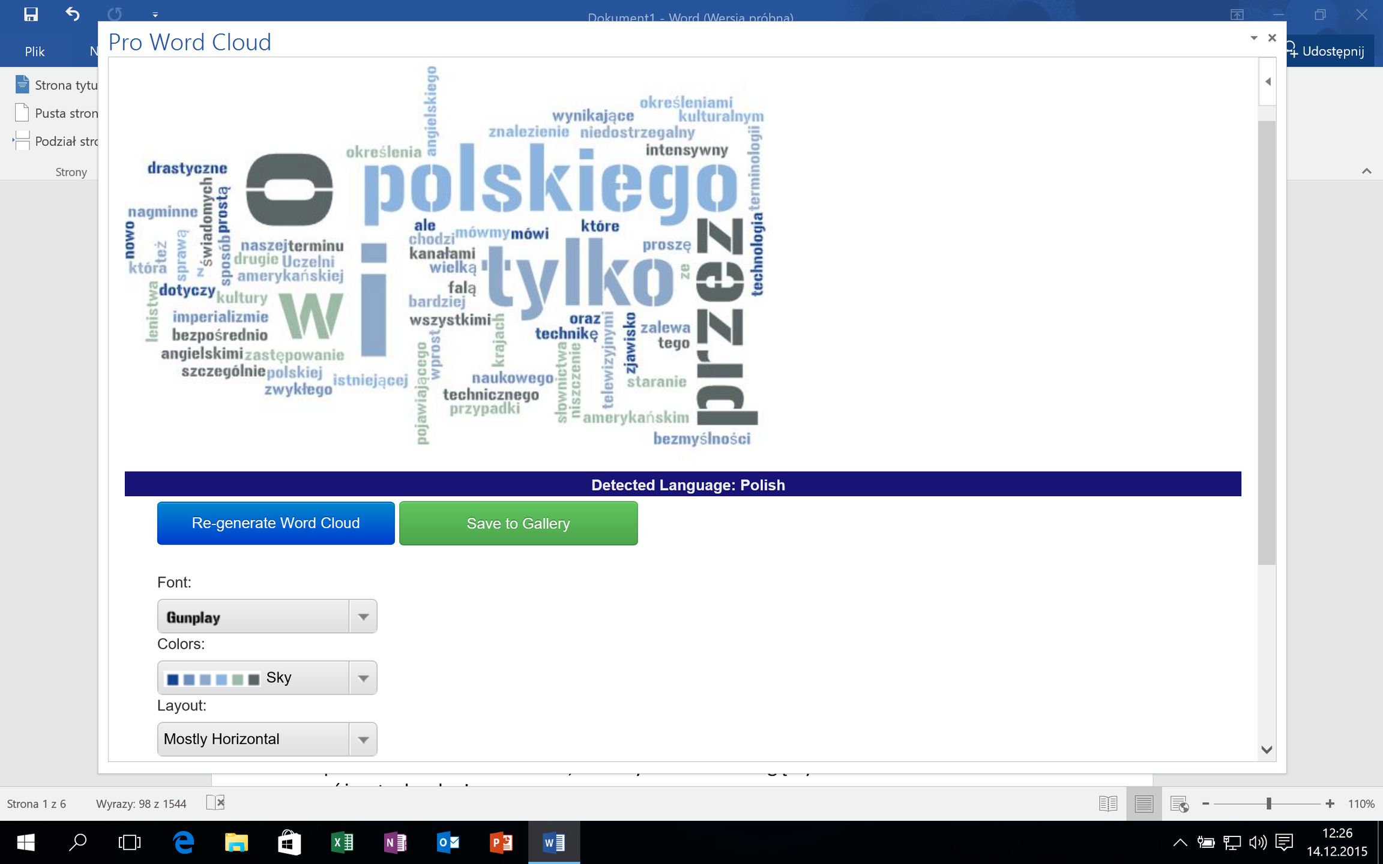Open Excel from the taskbar
Image resolution: width=1383 pixels, height=864 pixels.
click(343, 842)
